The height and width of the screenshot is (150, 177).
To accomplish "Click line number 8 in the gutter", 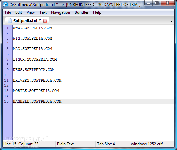I will (7, 65).
